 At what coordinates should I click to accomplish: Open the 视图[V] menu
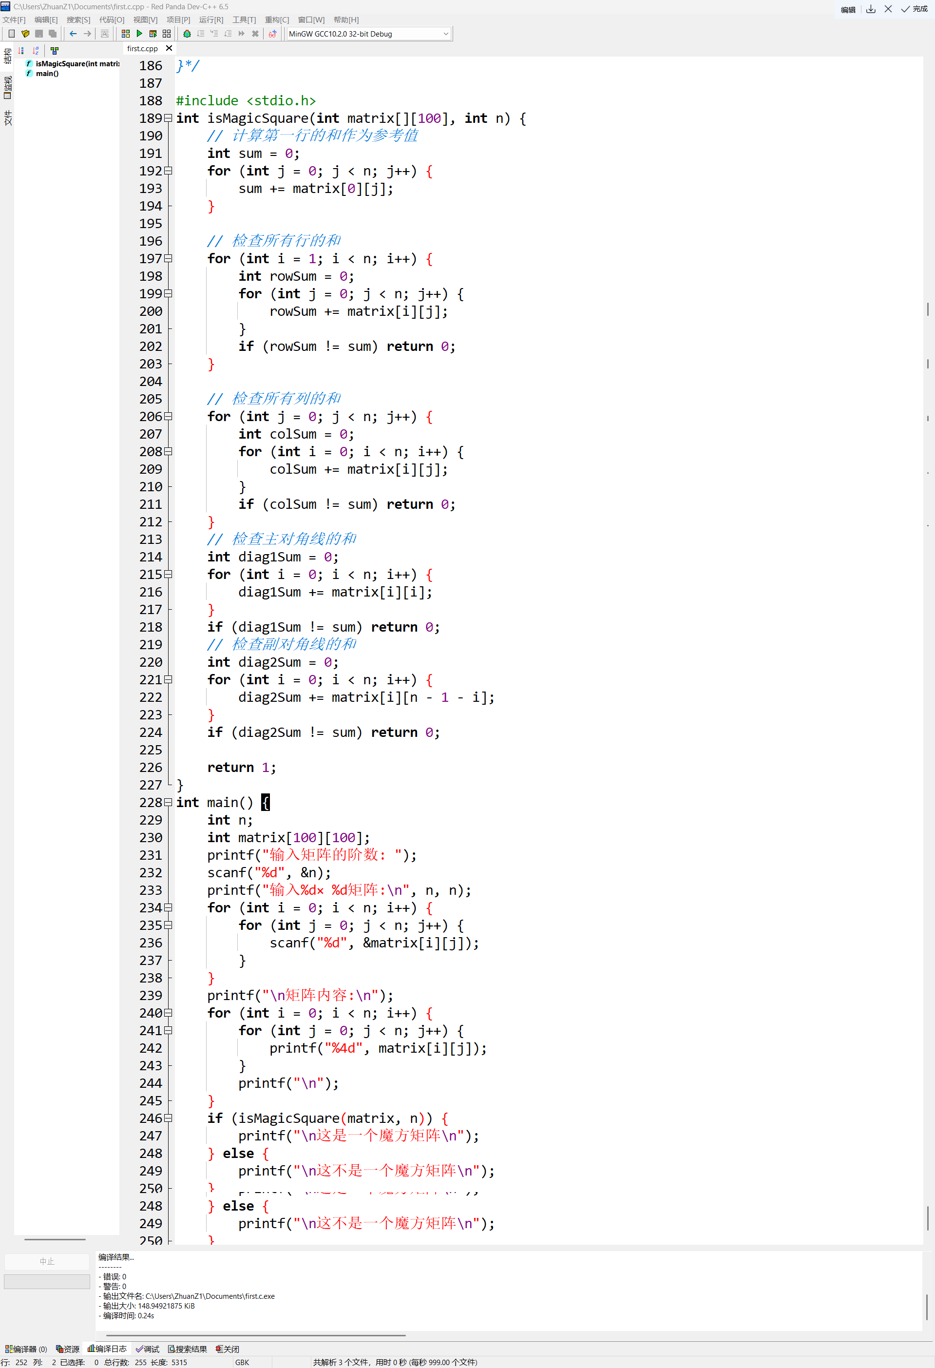pyautogui.click(x=145, y=19)
